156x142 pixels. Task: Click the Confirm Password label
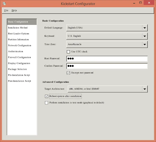point(54,66)
